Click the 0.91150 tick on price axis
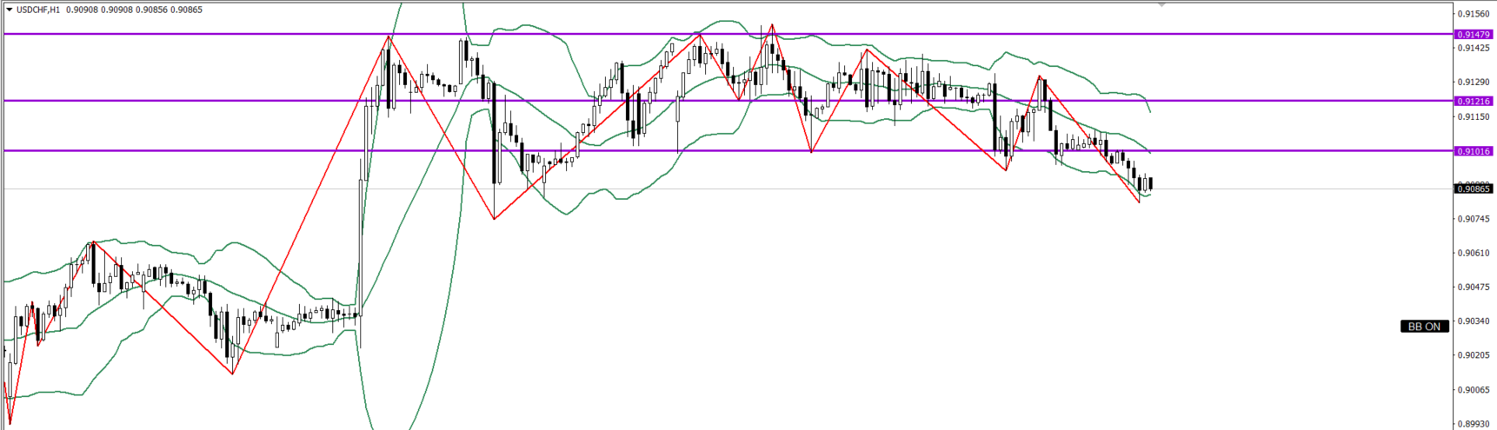Screen dimensions: 1497x430 (x=1473, y=116)
